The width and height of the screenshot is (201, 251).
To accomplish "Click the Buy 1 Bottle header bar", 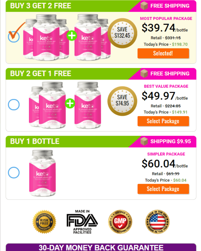I will pyautogui.click(x=101, y=142).
